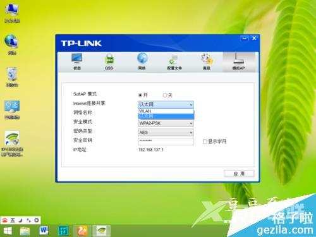Enable the 显示字符 checkbox
This screenshot has width=316, height=237.
coord(205,142)
